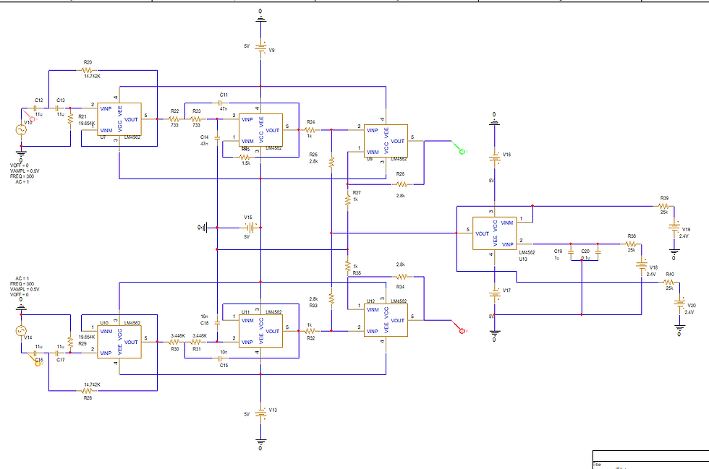Click the 1.5k resistor value label
This screenshot has height=469, width=709.
(246, 163)
